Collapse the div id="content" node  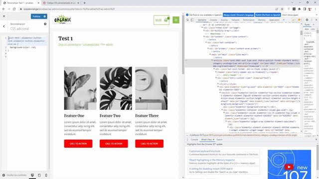click(204, 37)
